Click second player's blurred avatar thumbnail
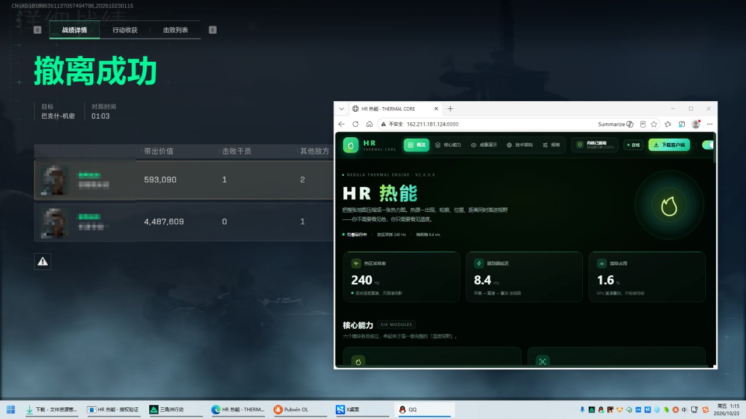This screenshot has height=419, width=746. (x=55, y=222)
